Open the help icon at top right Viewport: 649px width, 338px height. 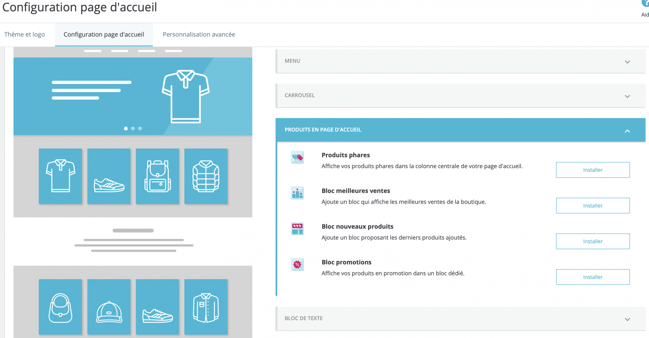click(645, 3)
